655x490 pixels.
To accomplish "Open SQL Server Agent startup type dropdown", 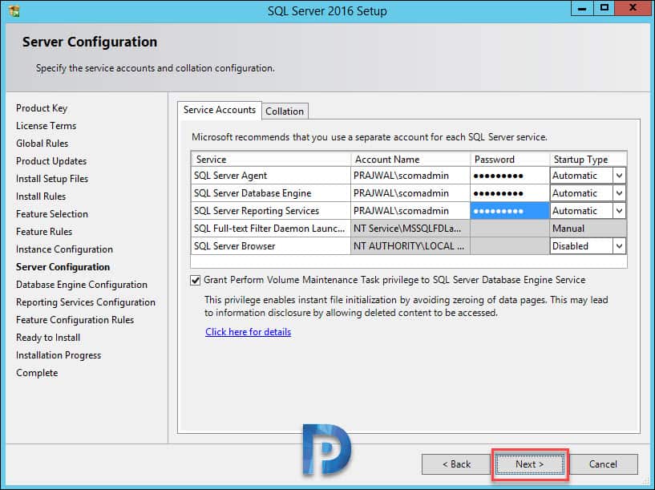I will [619, 176].
